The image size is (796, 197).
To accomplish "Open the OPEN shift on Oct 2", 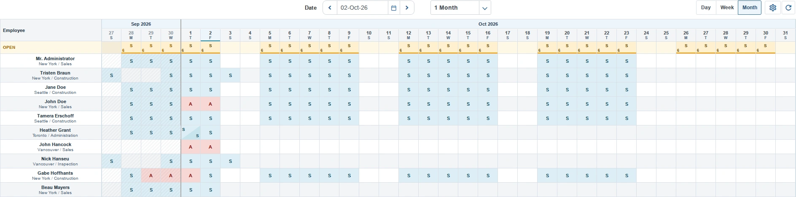I will (x=210, y=48).
